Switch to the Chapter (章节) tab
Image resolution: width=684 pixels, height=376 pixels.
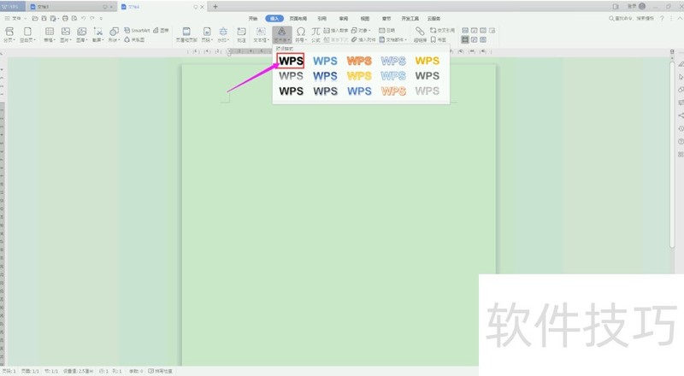tap(386, 18)
